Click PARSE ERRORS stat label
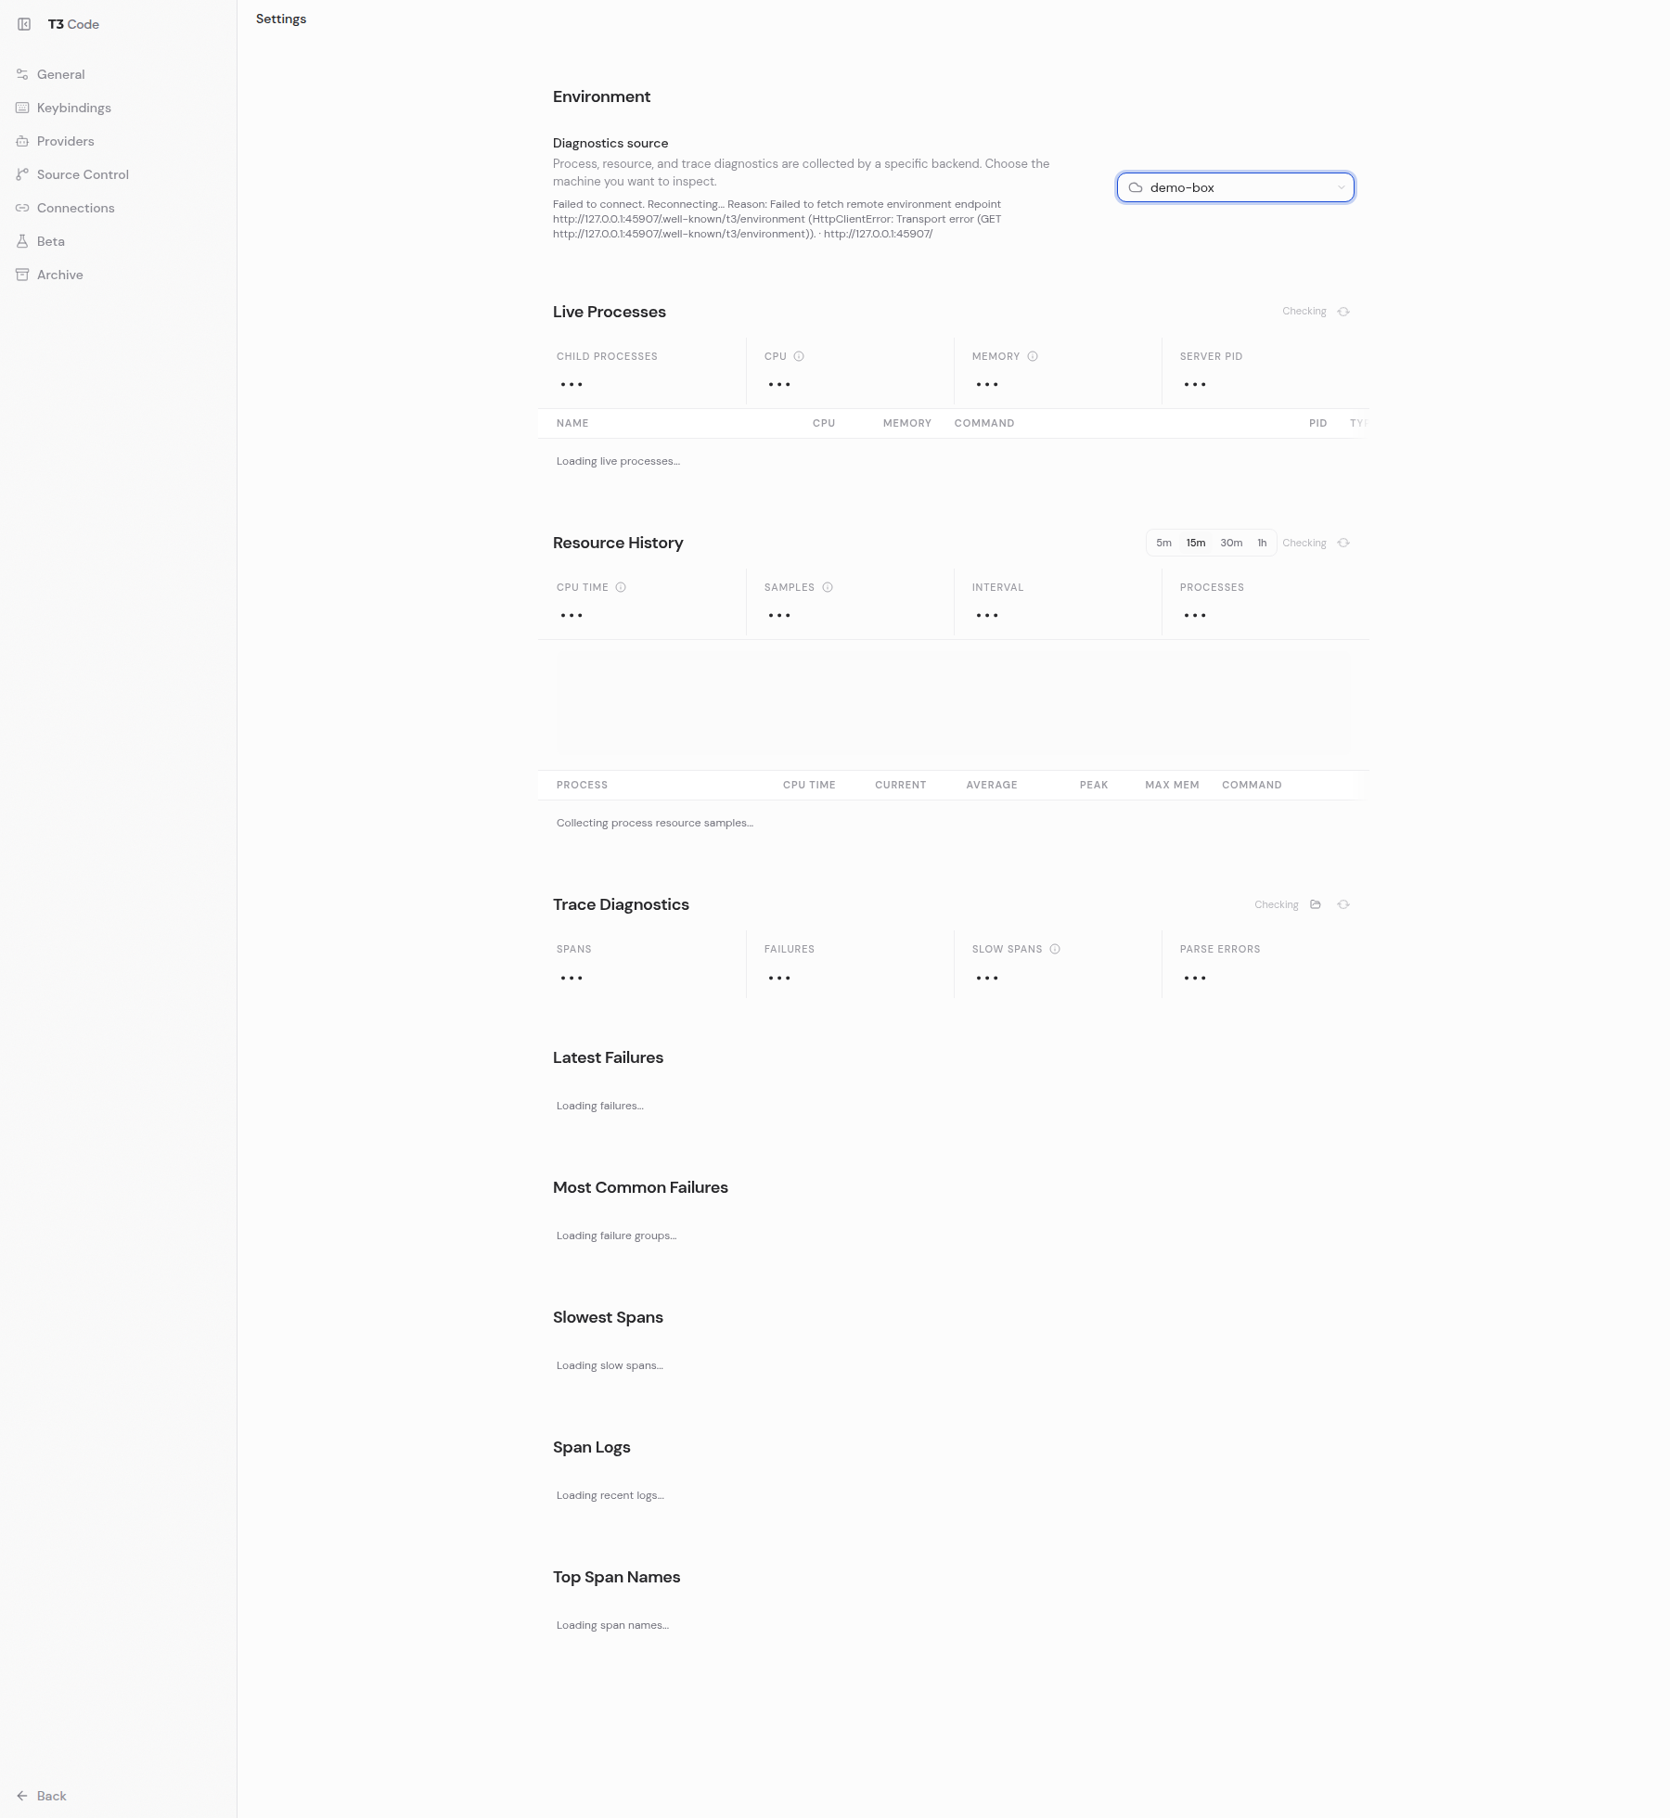Screen dimensions: 1670x1818 click(1220, 949)
